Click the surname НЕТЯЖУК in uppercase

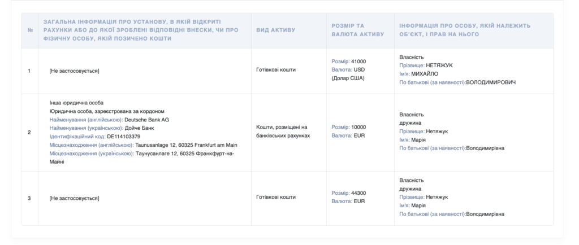tap(439, 65)
